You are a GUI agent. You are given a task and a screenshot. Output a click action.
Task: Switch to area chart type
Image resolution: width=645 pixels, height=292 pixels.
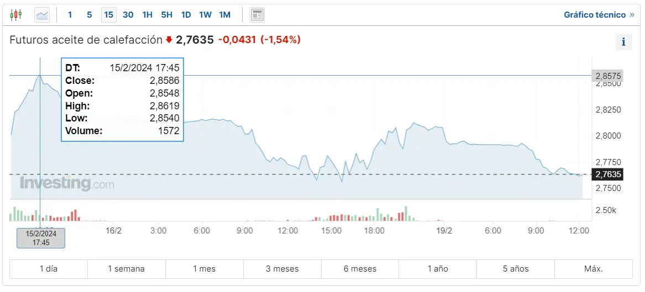42,15
